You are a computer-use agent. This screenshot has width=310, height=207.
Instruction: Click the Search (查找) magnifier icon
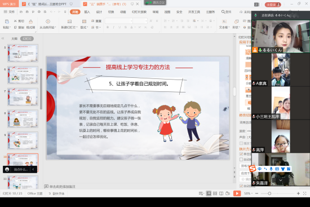[223, 12]
